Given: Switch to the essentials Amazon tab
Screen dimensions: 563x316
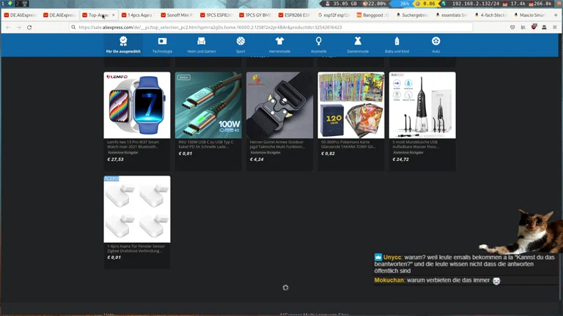Looking at the screenshot, I should point(452,15).
